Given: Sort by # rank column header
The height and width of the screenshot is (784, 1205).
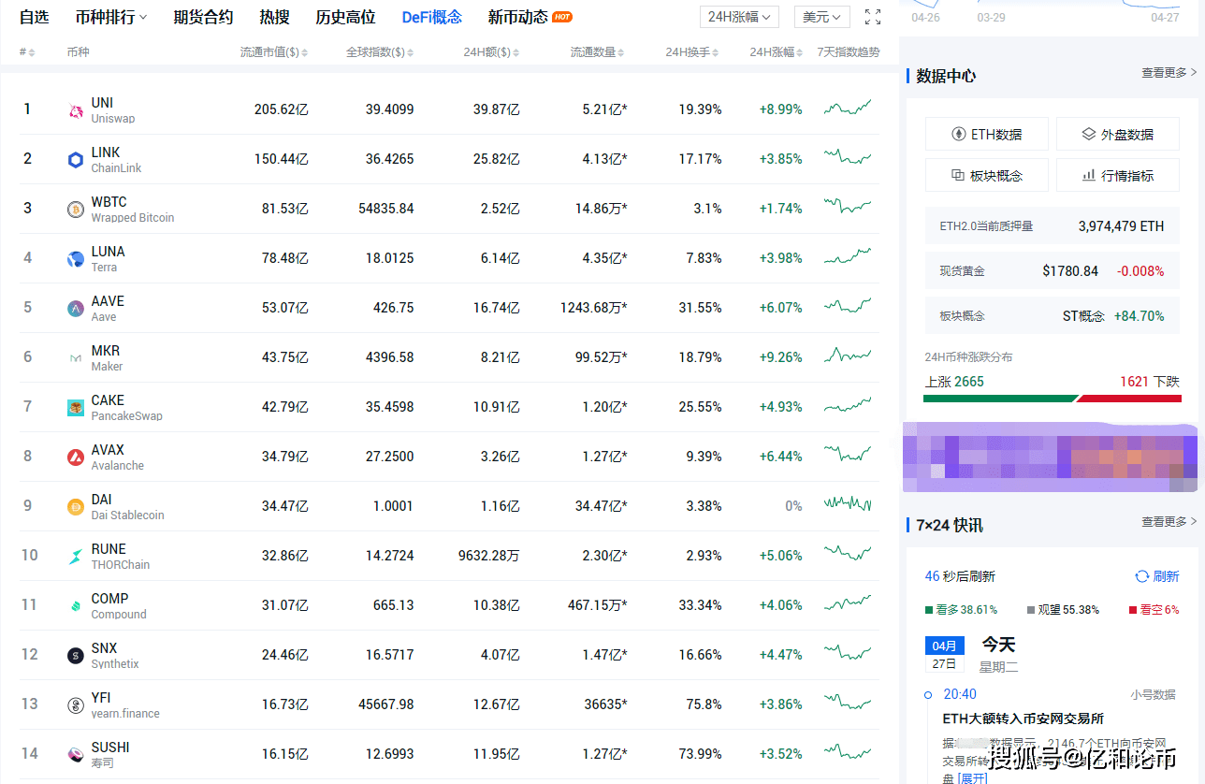Looking at the screenshot, I should point(27,52).
